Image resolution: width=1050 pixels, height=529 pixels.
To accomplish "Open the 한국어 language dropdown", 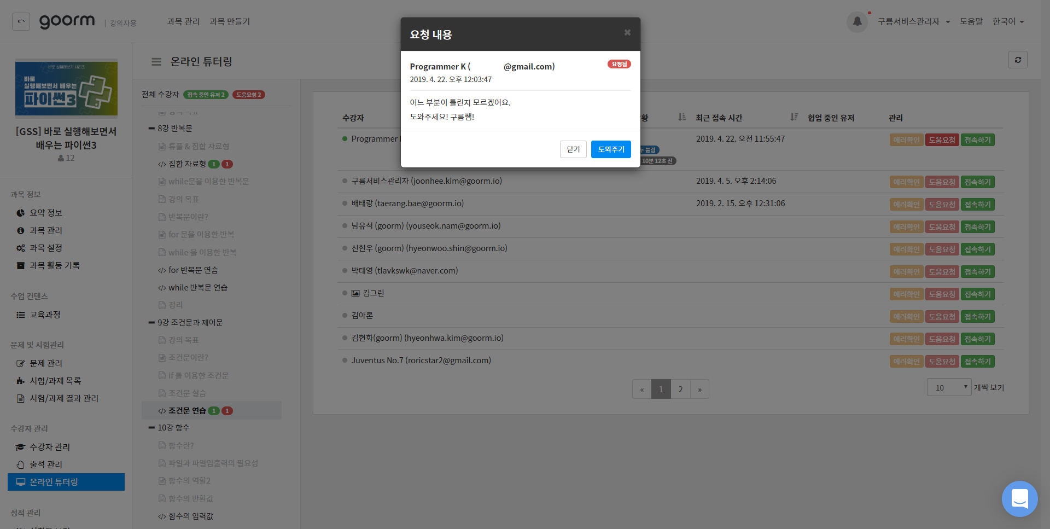I will click(1008, 22).
